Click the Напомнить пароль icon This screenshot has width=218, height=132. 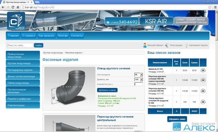[187, 45]
